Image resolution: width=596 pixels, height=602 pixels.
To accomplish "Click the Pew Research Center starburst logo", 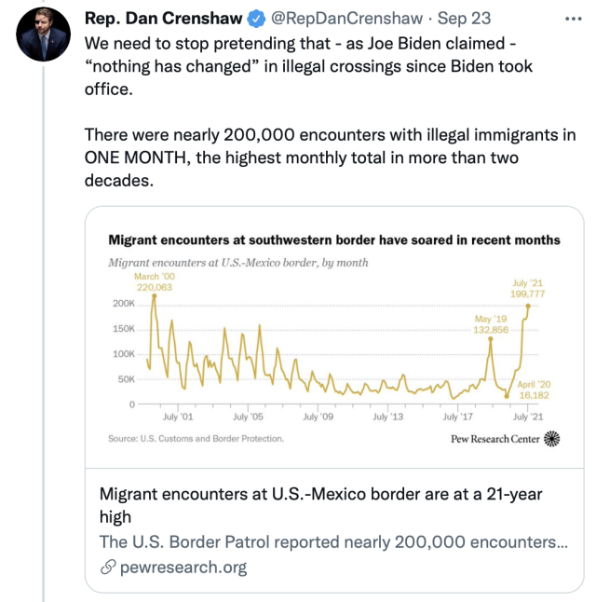I will point(551,438).
